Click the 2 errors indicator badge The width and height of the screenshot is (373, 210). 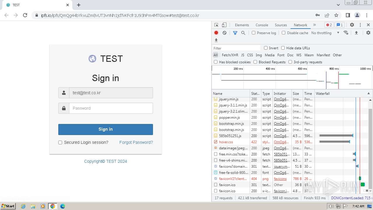click(x=329, y=25)
